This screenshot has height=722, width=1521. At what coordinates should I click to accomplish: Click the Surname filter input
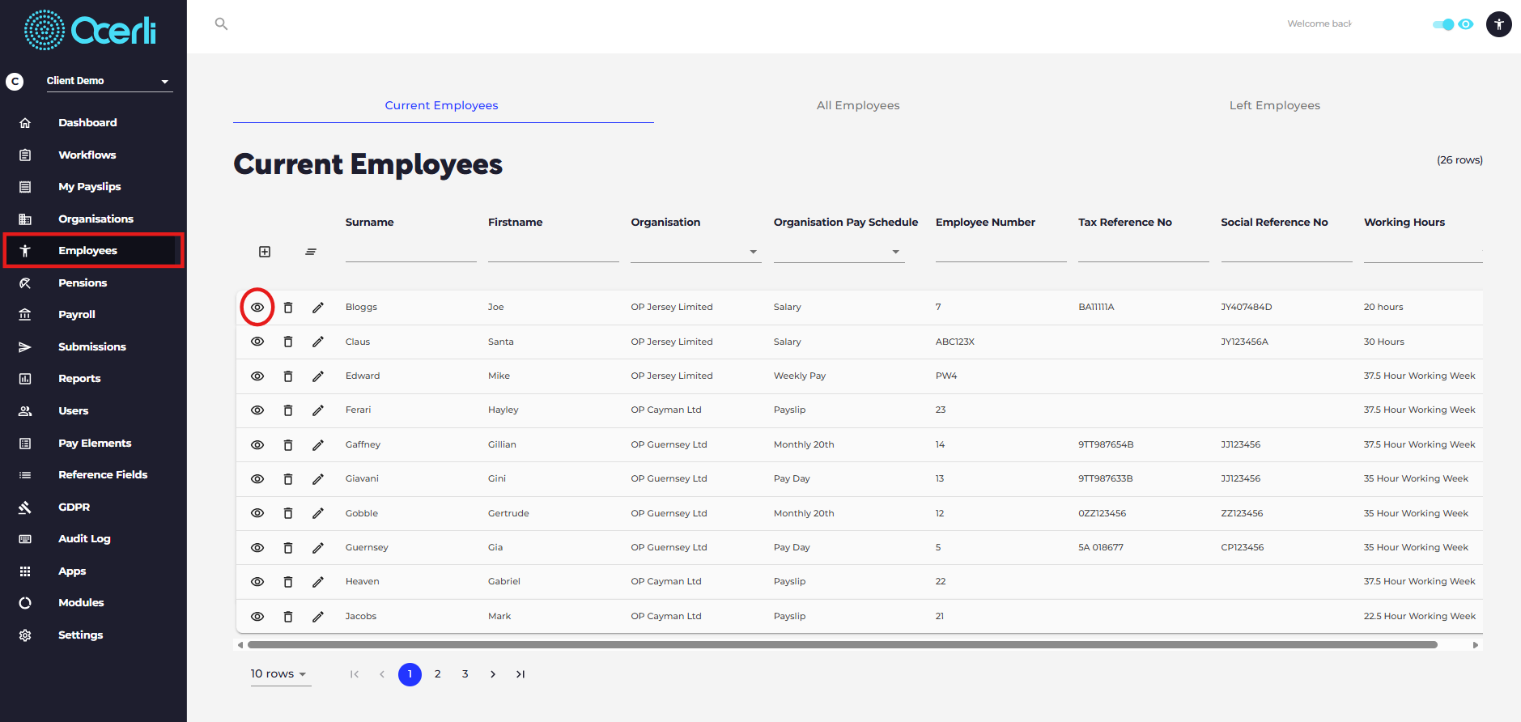(x=411, y=252)
